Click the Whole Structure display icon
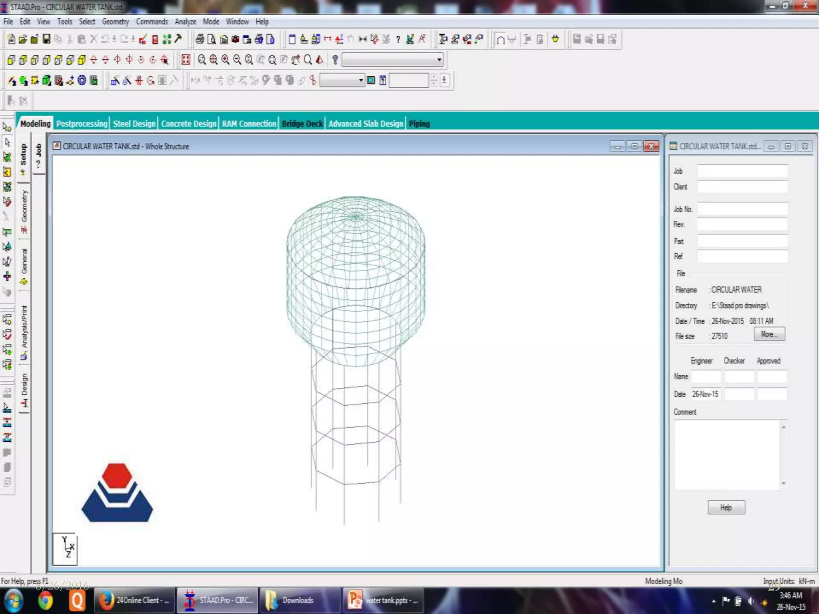The width and height of the screenshot is (819, 614). click(x=186, y=60)
